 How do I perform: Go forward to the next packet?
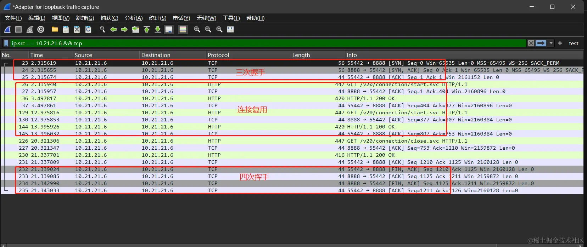(124, 29)
